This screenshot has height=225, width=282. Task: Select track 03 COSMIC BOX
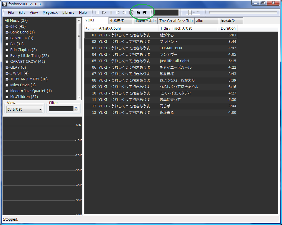click(161, 48)
